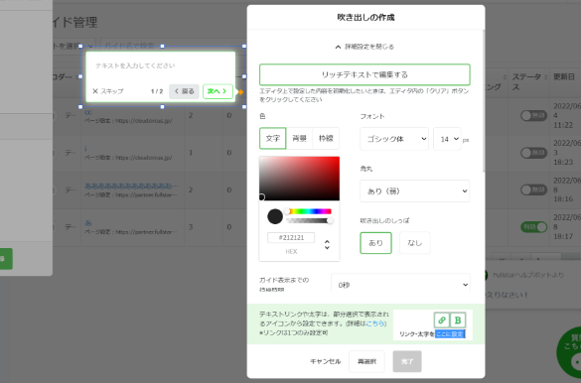
Task: Open guide link あ in last row
Action: pyautogui.click(x=88, y=223)
